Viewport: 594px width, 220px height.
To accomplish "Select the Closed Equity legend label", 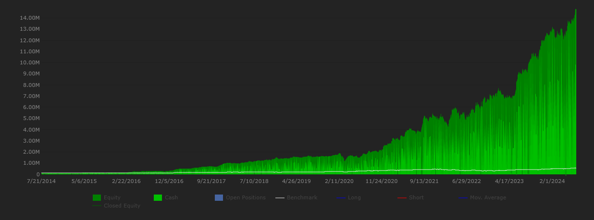I will tap(122, 206).
